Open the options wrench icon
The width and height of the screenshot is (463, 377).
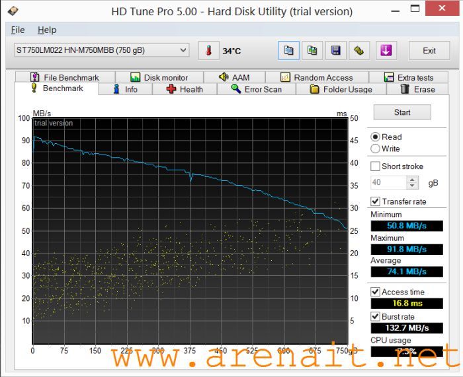point(359,51)
